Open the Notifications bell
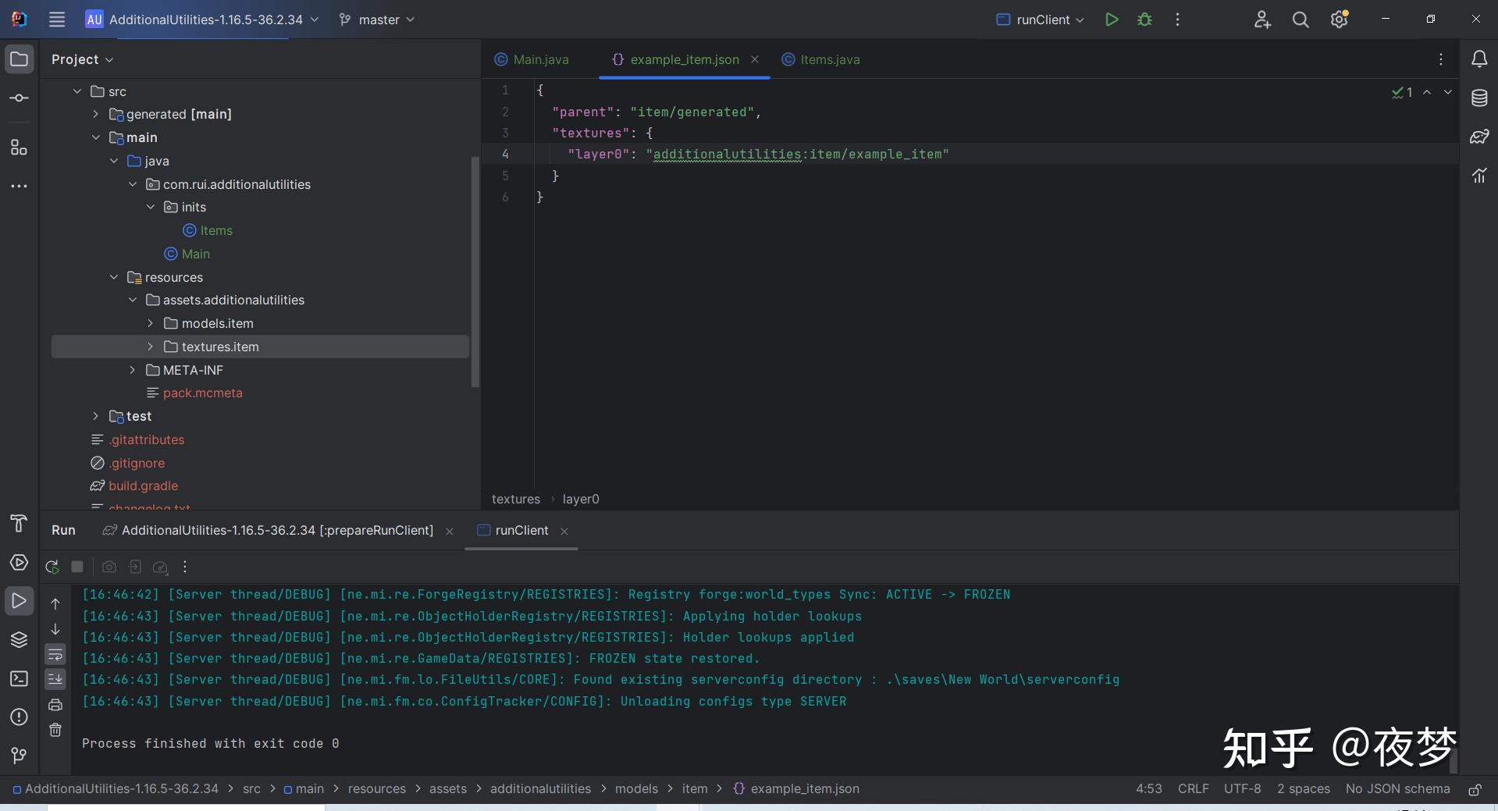This screenshot has width=1498, height=811. pyautogui.click(x=1479, y=59)
